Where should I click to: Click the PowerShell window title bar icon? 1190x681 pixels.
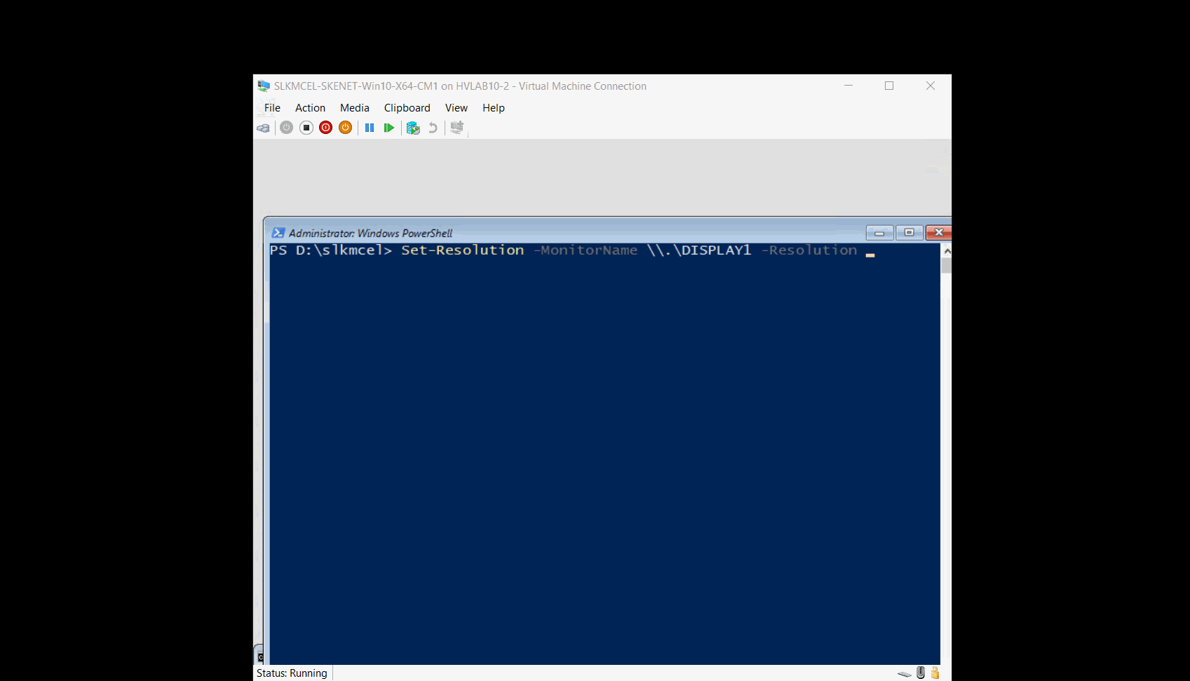[279, 232]
